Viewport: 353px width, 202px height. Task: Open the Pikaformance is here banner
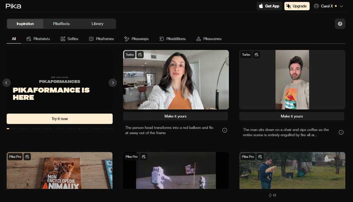(x=60, y=80)
